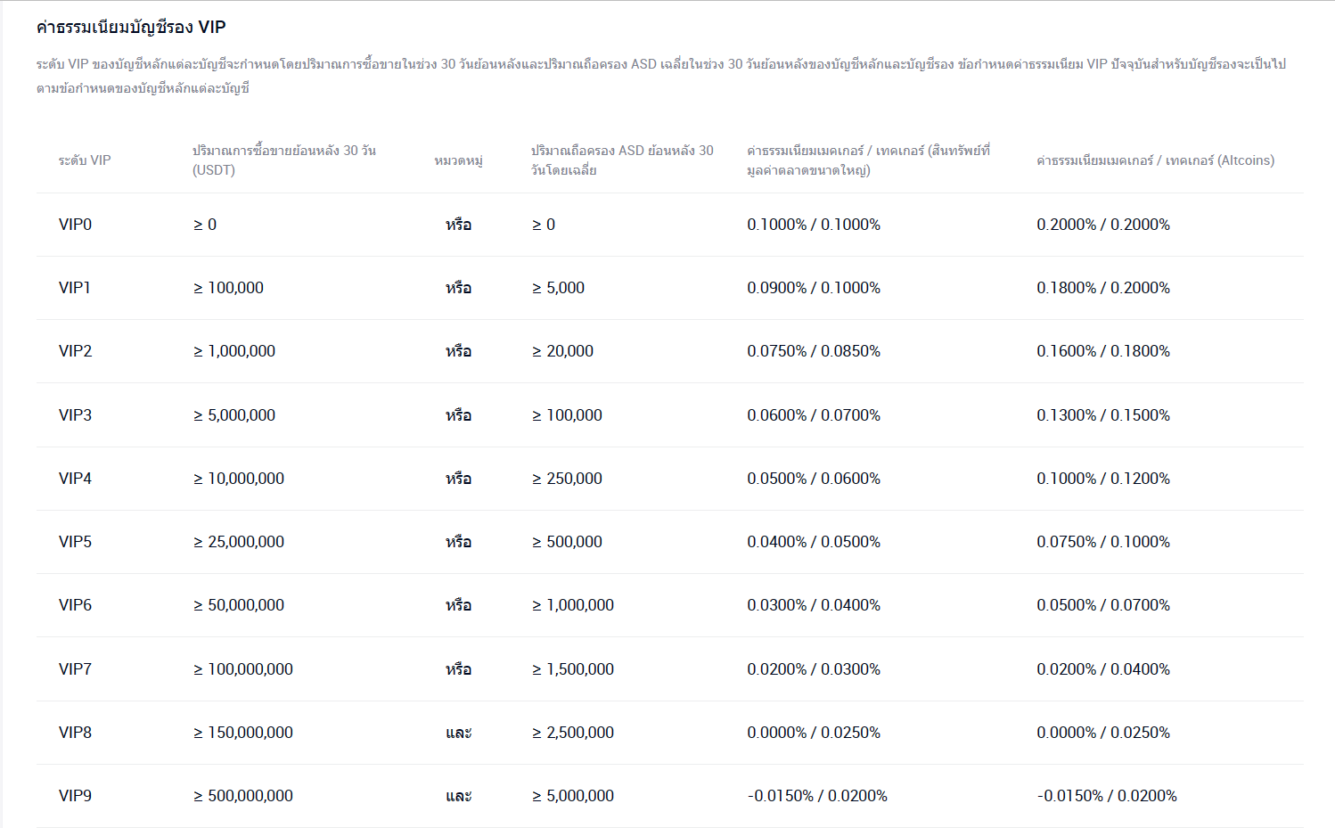Image resolution: width=1335 pixels, height=828 pixels.
Task: Click the 0.1300% / 0.1500% Altcoins fee cell
Action: 1103,415
